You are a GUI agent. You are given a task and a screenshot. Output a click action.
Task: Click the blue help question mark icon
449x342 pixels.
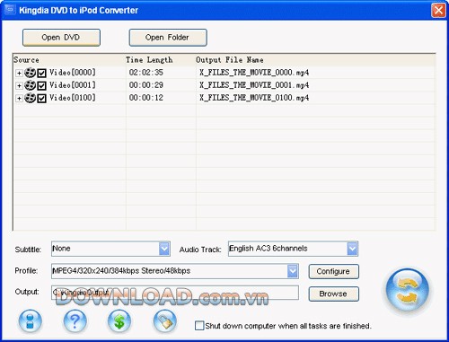coord(75,321)
